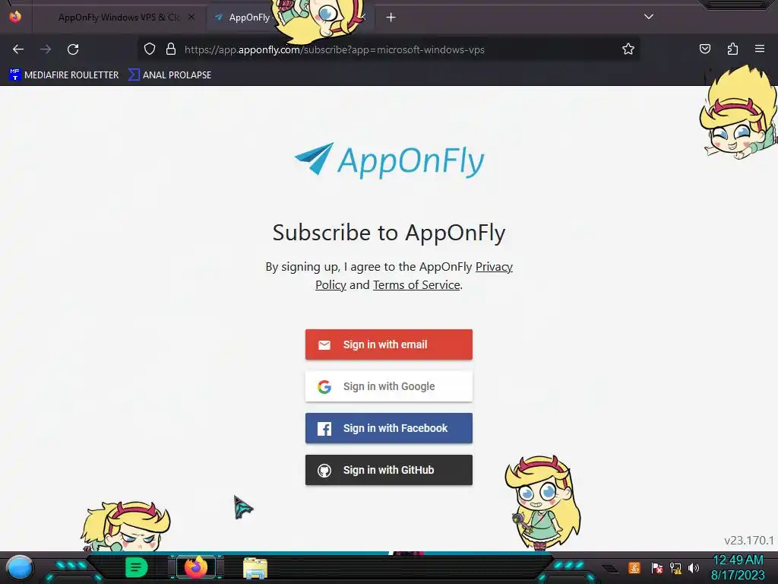778x584 pixels.
Task: Open the volume speaker tray icon
Action: 694,567
